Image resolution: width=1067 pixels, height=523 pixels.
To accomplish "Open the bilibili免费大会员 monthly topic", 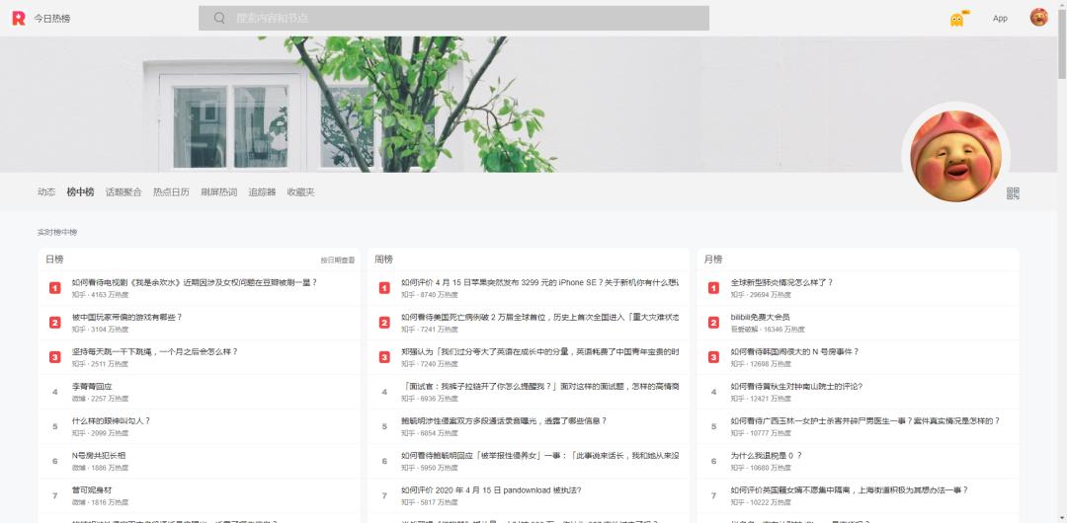I will (x=761, y=317).
